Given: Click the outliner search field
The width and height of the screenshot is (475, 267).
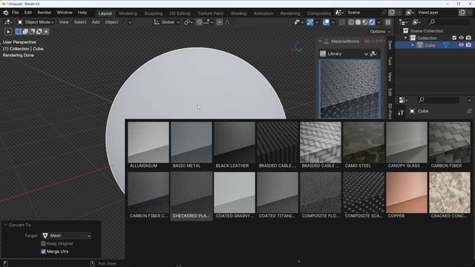Looking at the screenshot, I should [450, 22].
